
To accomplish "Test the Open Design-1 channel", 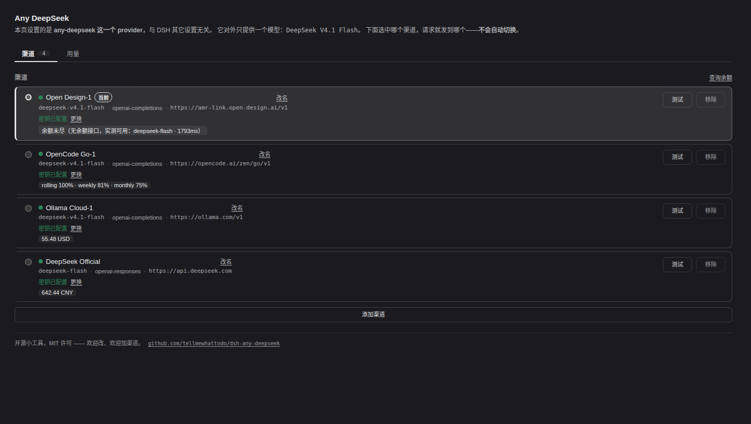I will click(x=677, y=100).
